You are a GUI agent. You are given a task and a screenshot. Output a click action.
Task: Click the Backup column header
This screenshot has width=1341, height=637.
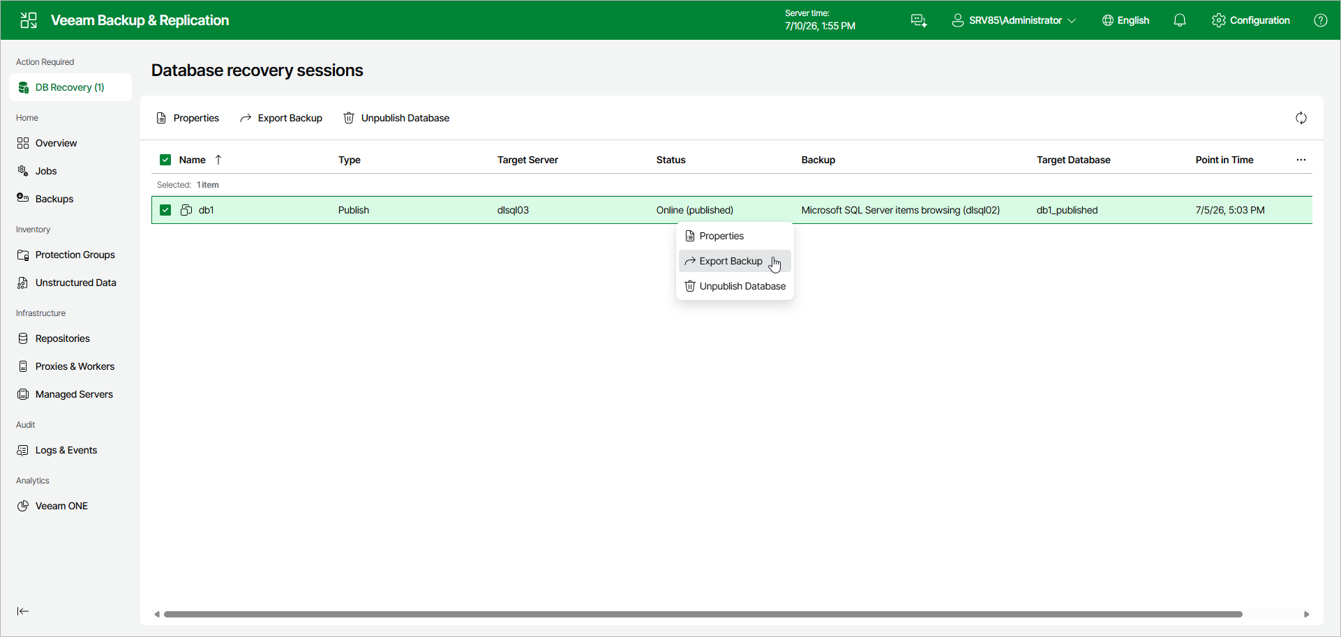click(818, 160)
